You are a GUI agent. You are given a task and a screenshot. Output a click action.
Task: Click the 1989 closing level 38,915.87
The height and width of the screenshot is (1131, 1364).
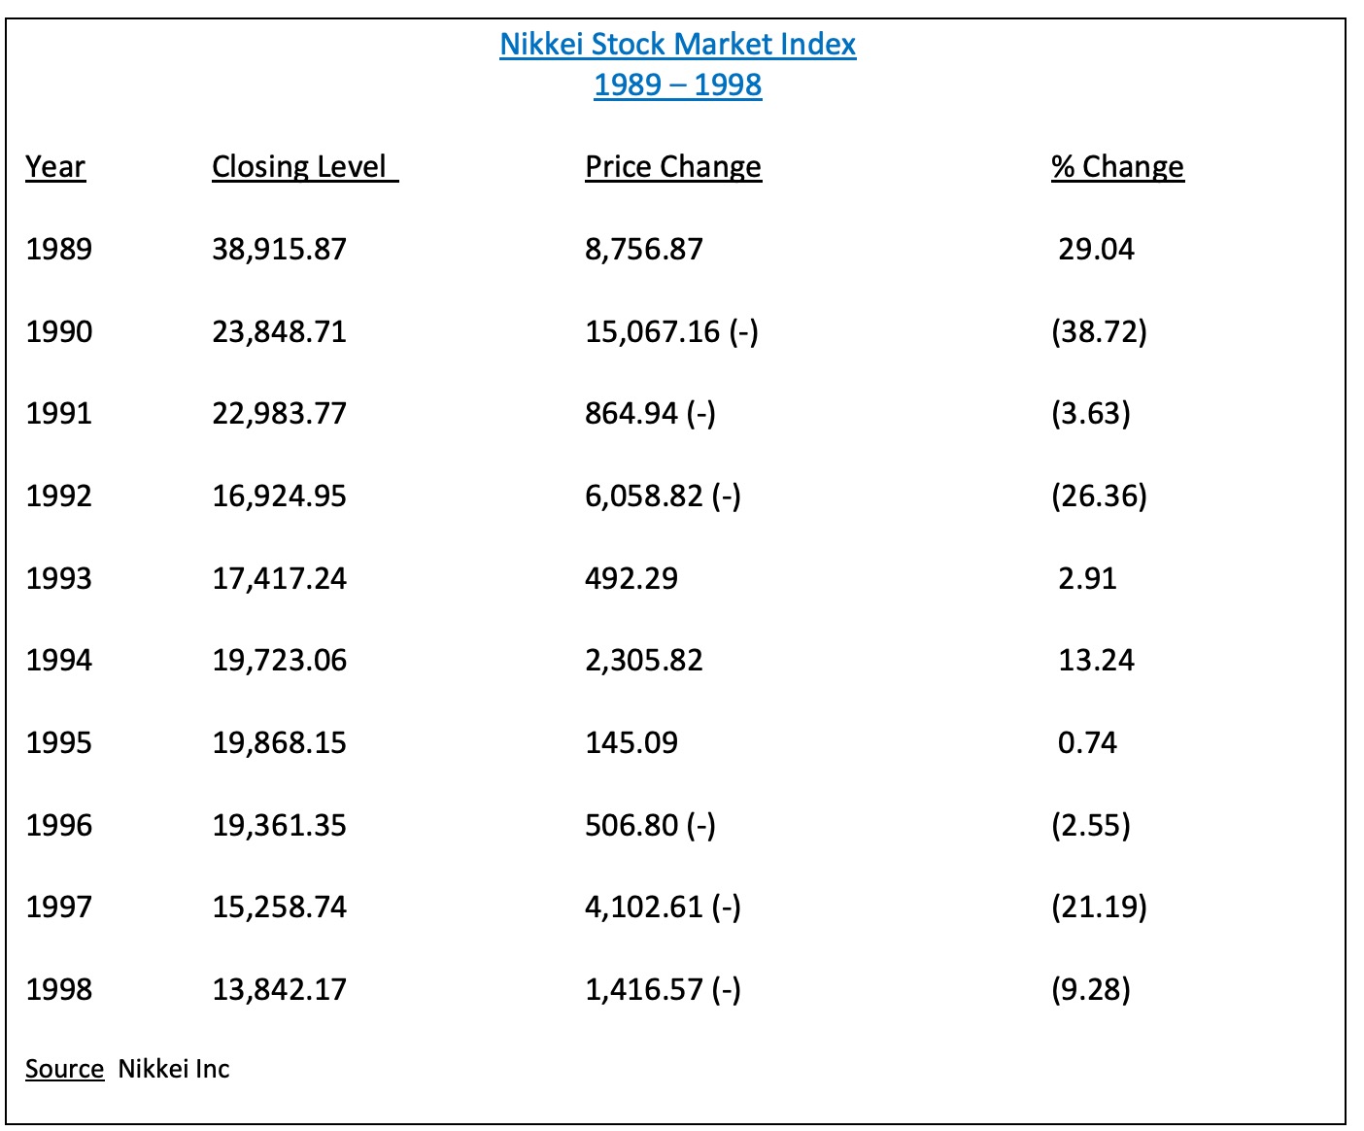[x=280, y=250]
